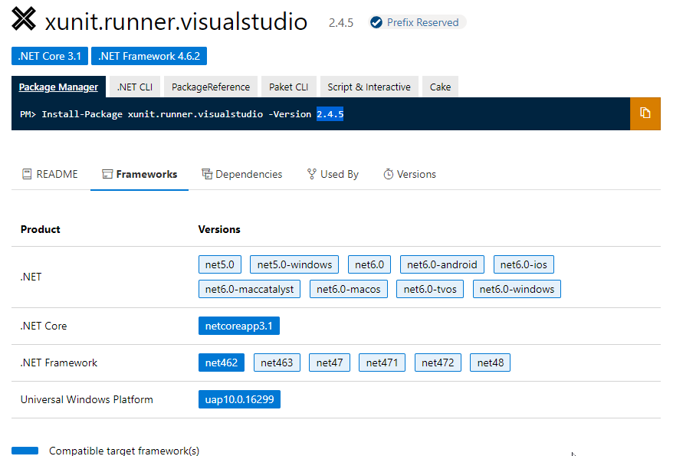
Task: Click the highlighted 2.4.5 version in the command
Action: 330,113
